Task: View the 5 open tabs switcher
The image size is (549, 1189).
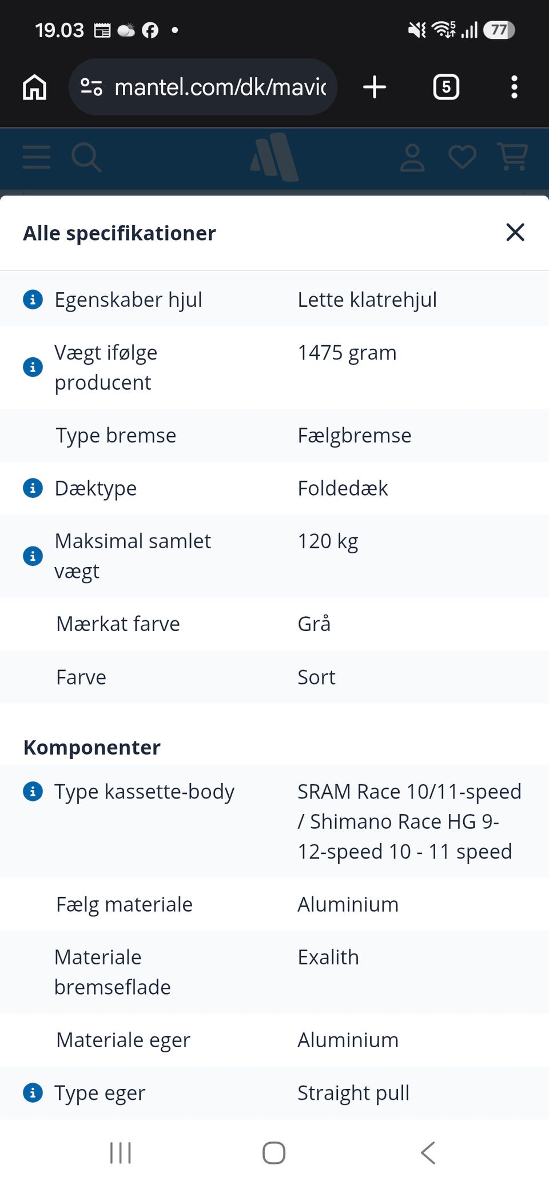Action: pyautogui.click(x=446, y=87)
